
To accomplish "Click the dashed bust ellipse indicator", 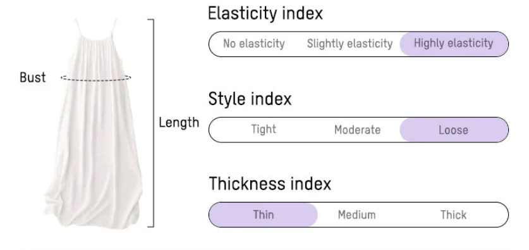I will (x=96, y=78).
